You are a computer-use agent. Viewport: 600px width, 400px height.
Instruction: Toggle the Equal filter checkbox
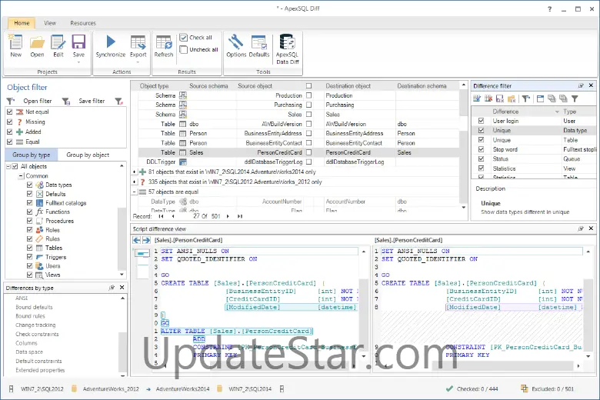point(10,142)
